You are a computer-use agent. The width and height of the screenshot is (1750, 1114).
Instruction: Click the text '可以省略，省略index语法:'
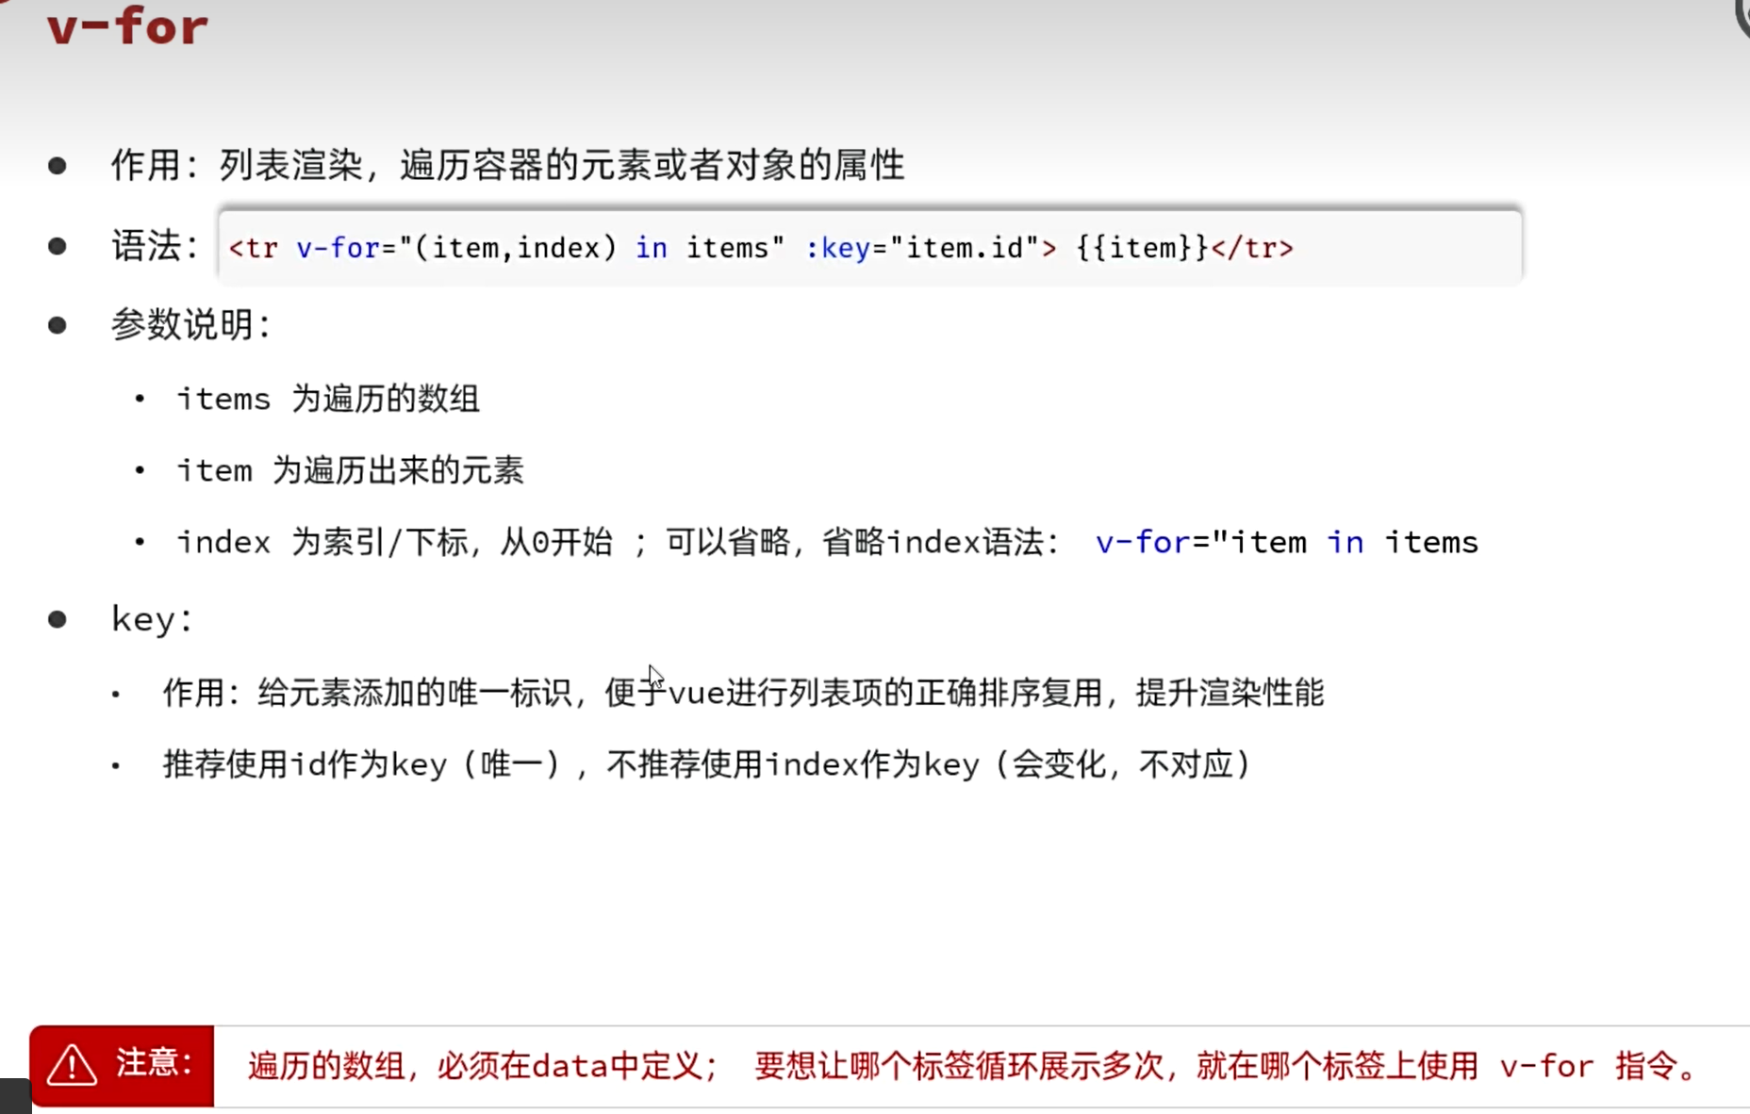point(862,542)
